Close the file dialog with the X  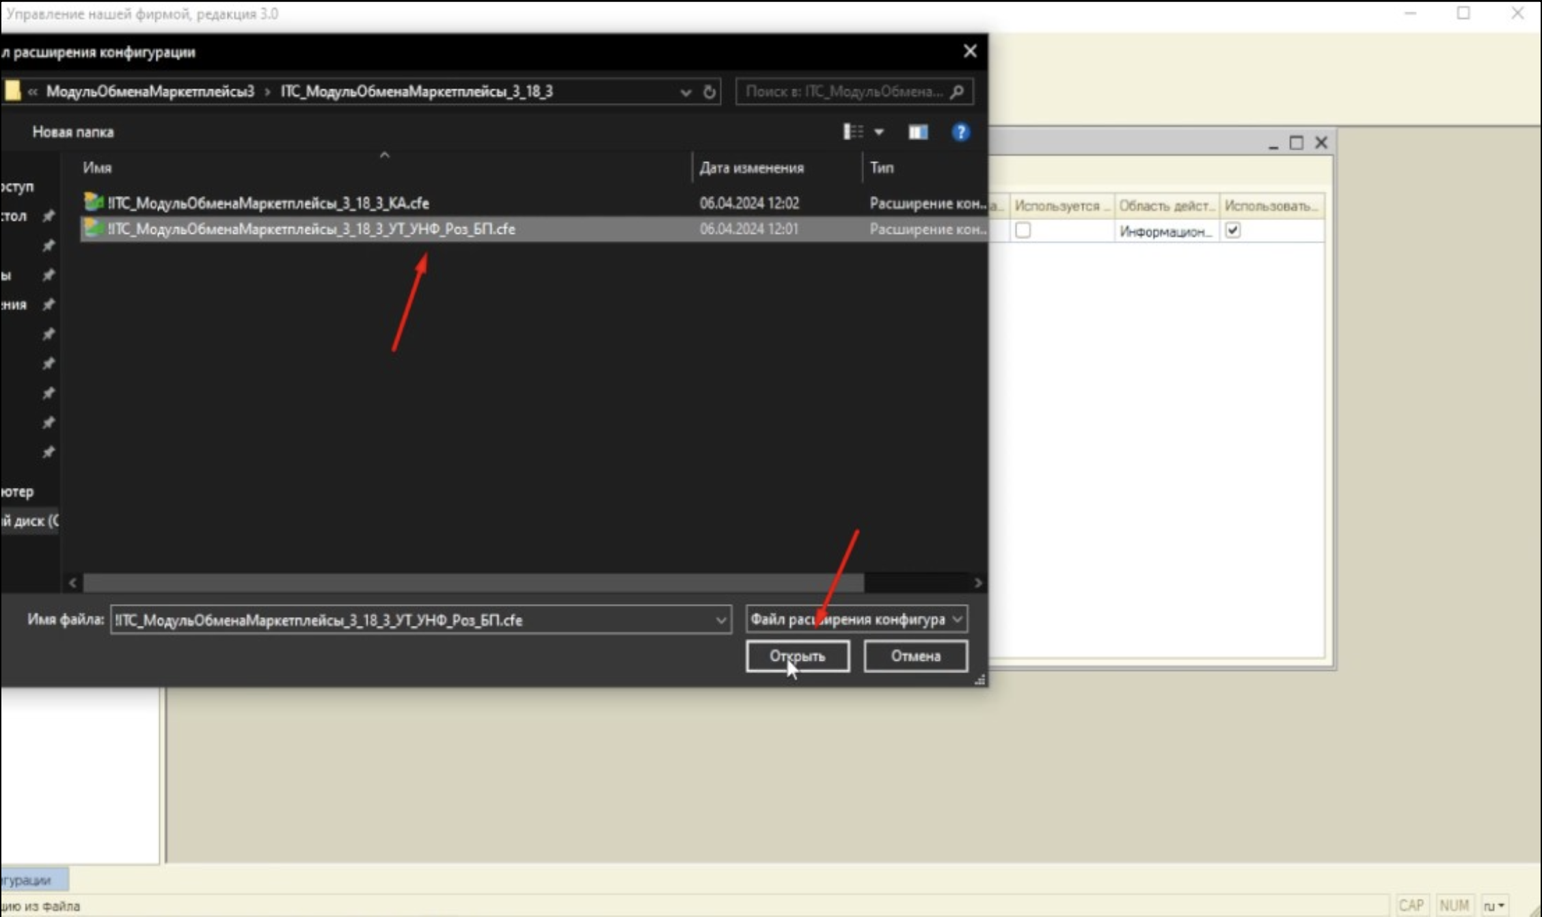(970, 51)
